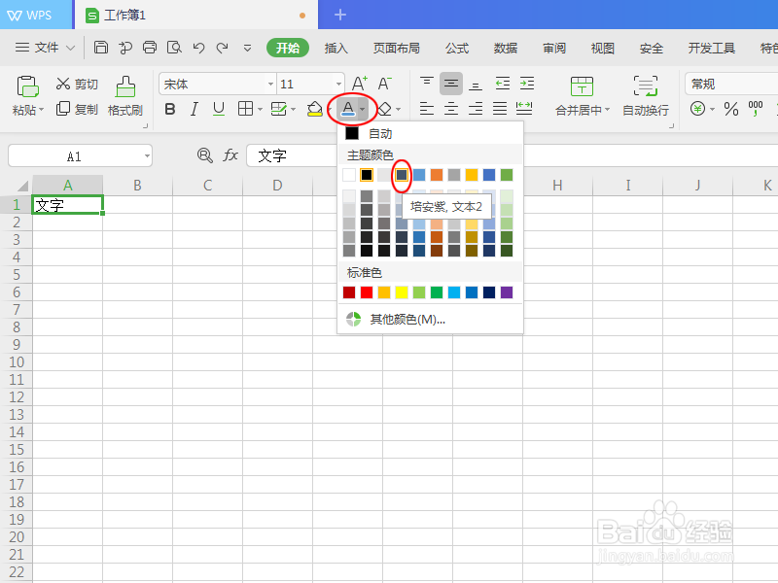Open the 文件 menu
778x583 pixels.
point(45,48)
